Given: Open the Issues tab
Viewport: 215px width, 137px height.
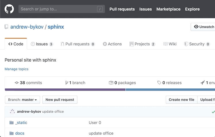Looking at the screenshot, I should tap(42, 44).
